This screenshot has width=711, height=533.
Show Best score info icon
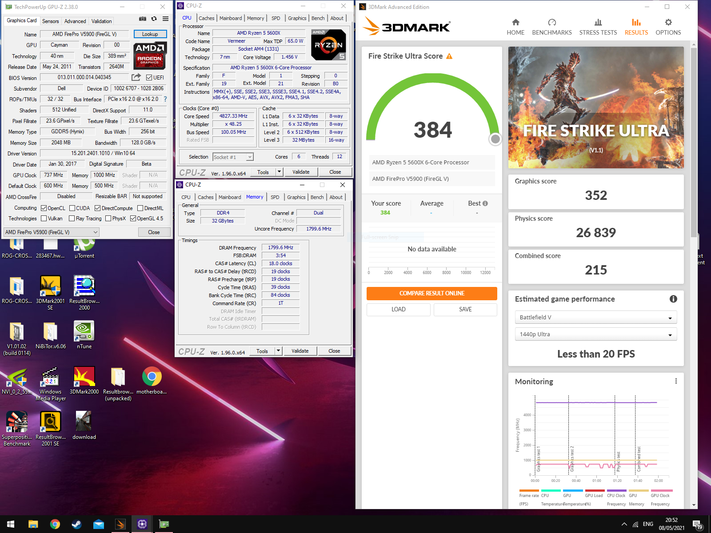pos(485,203)
